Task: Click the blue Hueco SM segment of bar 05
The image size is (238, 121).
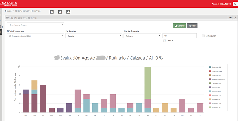Action: [87, 106]
